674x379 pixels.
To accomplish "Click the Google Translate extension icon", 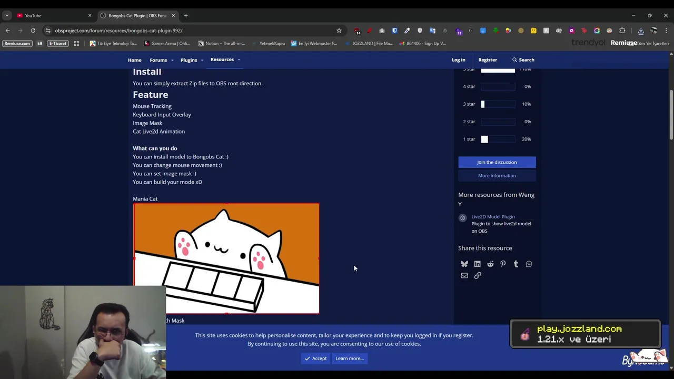I will pos(432,31).
